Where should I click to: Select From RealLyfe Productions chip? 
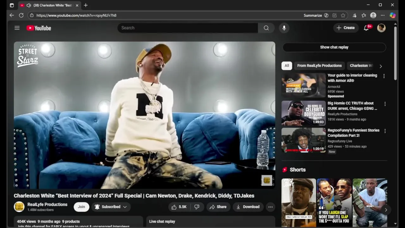pos(319,66)
